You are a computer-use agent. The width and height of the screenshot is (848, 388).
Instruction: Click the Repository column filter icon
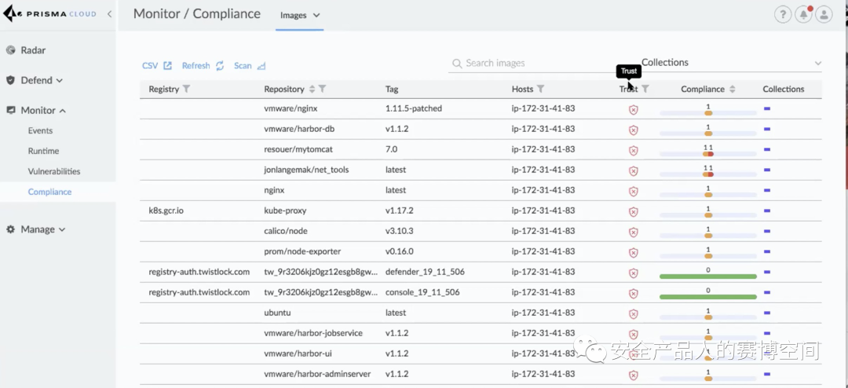pyautogui.click(x=323, y=89)
